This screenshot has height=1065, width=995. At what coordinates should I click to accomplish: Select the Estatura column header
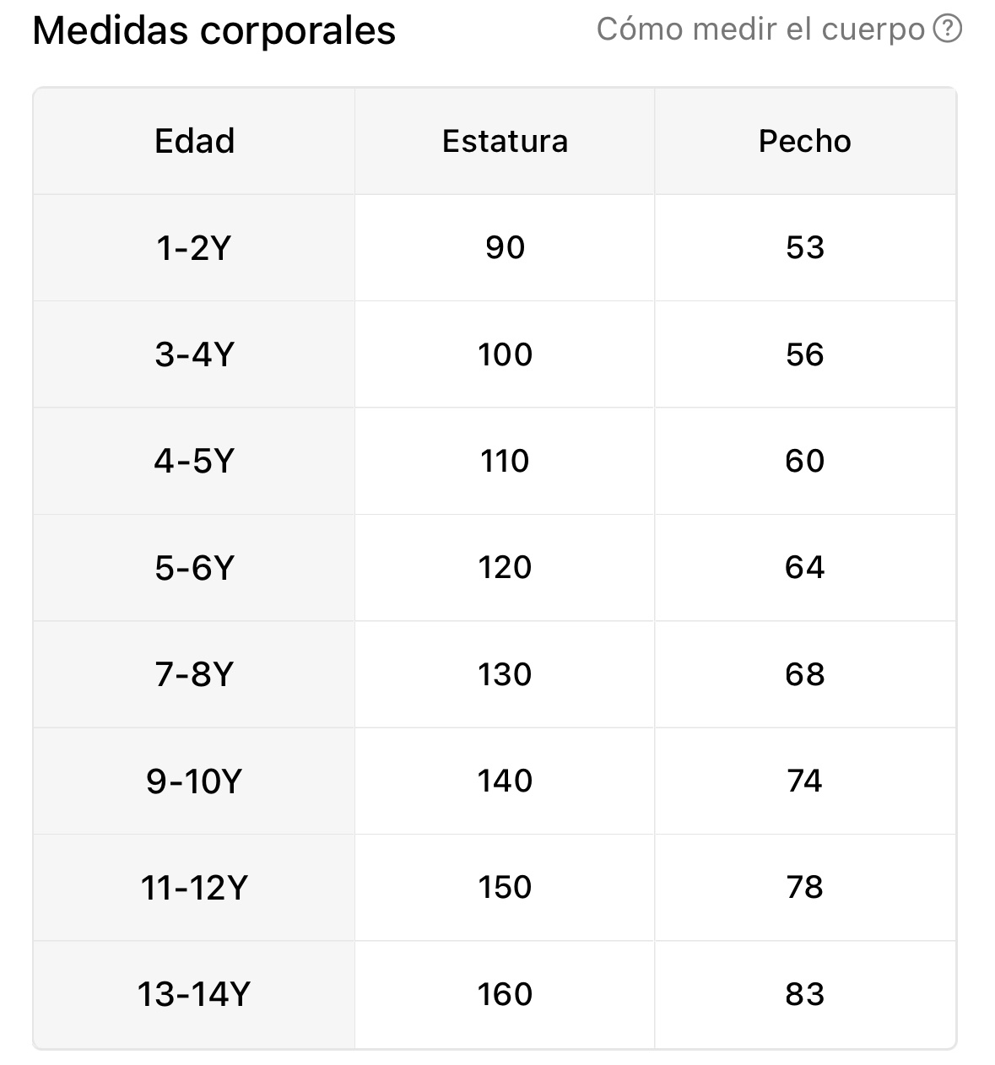[505, 141]
